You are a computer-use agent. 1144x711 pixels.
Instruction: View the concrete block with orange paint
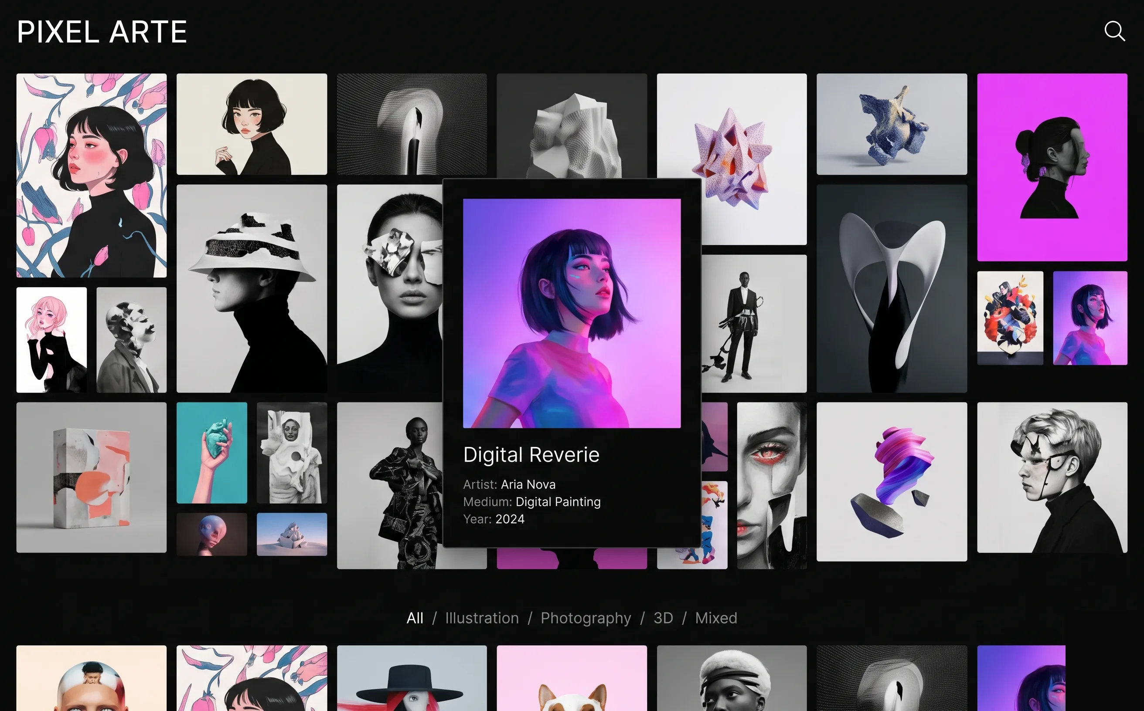coord(91,477)
